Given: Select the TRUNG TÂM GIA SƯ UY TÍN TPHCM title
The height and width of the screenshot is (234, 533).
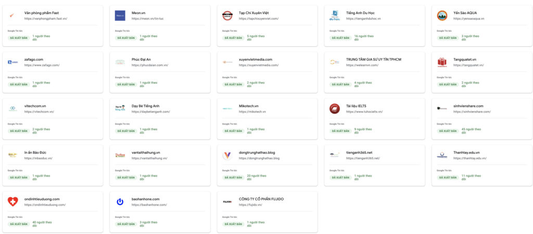Looking at the screenshot, I should (x=373, y=59).
